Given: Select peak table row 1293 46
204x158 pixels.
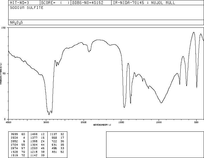Looking at the screenshot, I should click(37, 148).
